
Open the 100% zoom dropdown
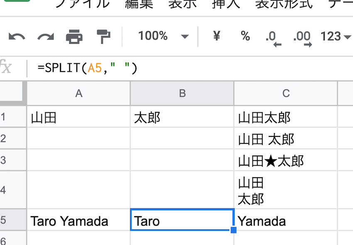pyautogui.click(x=163, y=36)
